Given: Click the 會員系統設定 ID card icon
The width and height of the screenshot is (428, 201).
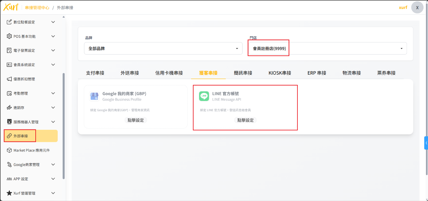Looking at the screenshot, I should click(x=9, y=65).
